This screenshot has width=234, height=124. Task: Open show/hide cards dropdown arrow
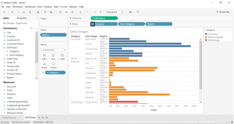133,12
